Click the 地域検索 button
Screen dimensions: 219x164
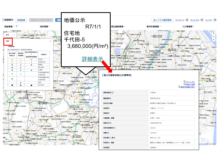tap(21, 20)
